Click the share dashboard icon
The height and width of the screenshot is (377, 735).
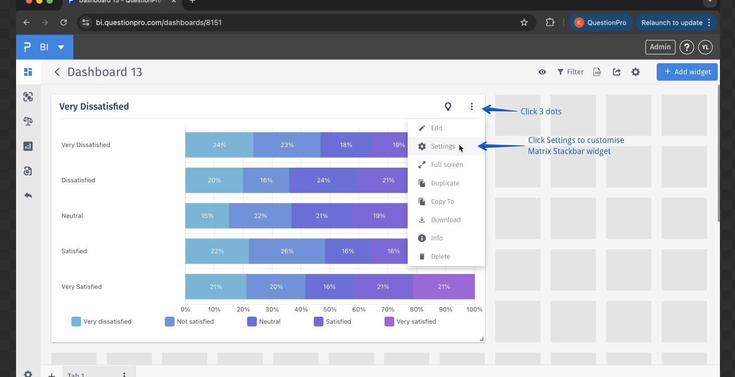(x=617, y=72)
